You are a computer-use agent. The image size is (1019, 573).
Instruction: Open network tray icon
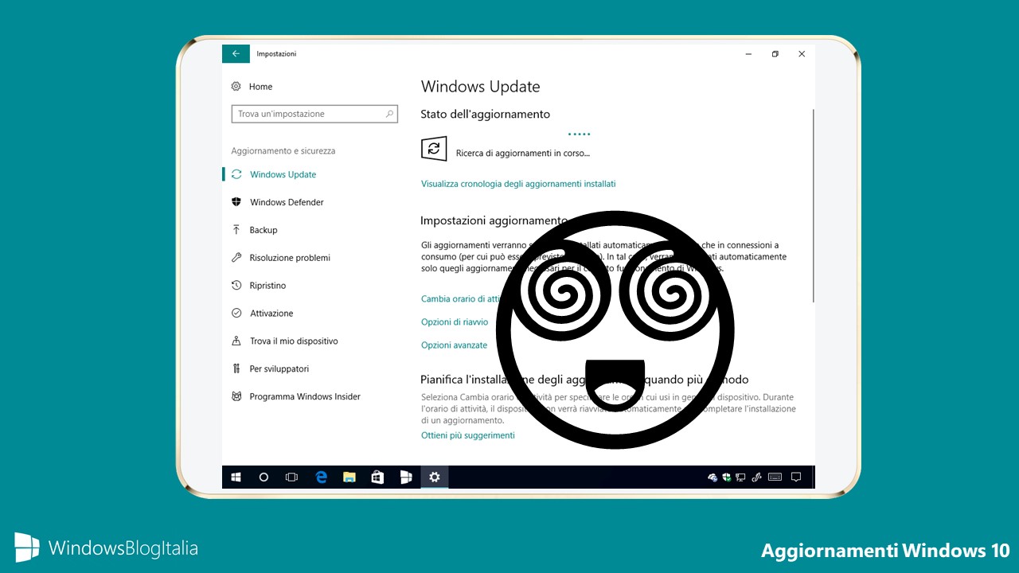click(x=740, y=477)
